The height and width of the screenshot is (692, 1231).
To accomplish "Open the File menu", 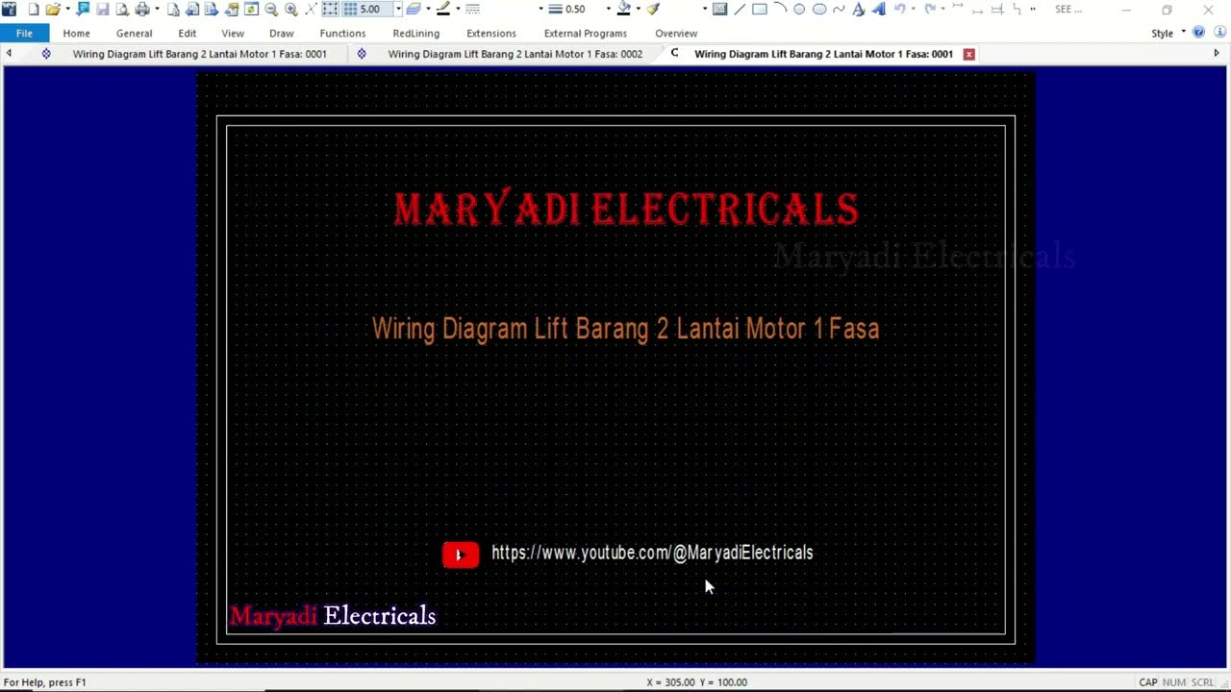I will (24, 33).
